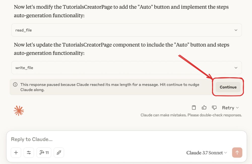The width and height of the screenshot is (252, 164).
Task: Click the plus attachment icon
Action: 16,152
